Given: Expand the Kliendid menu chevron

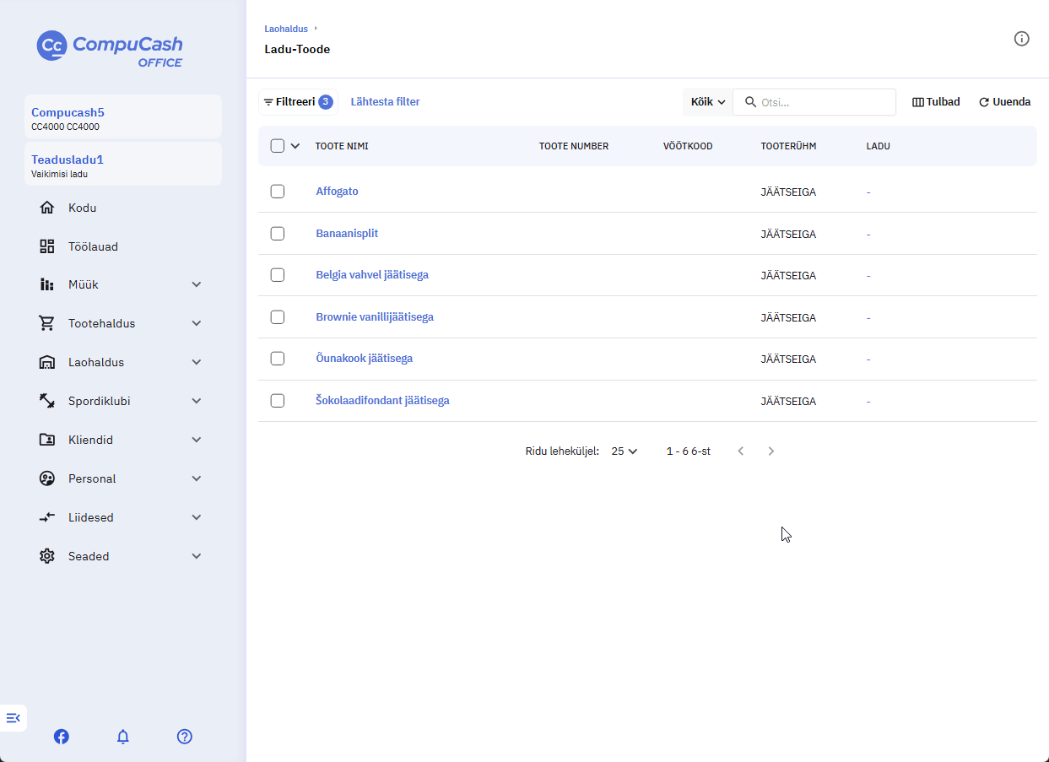Looking at the screenshot, I should (x=197, y=440).
